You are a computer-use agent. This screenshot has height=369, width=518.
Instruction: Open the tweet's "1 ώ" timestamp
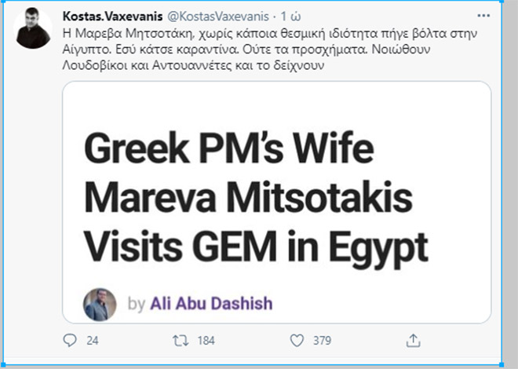click(288, 17)
